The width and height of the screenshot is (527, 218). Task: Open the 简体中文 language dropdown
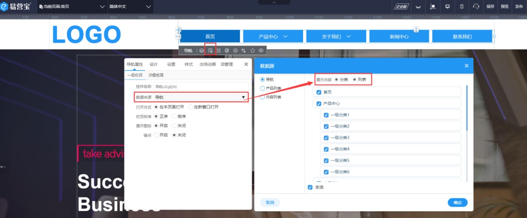(130, 7)
